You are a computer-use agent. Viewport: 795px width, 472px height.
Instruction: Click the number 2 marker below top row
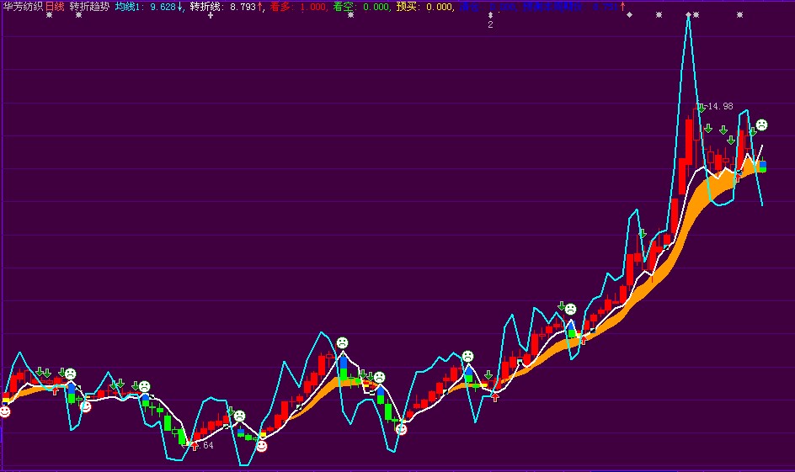tap(490, 24)
